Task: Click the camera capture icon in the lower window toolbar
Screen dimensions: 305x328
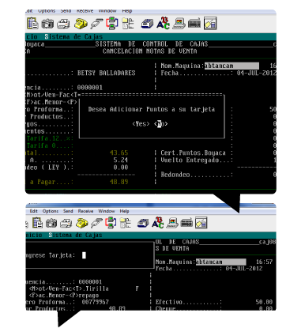Action: pos(51,224)
